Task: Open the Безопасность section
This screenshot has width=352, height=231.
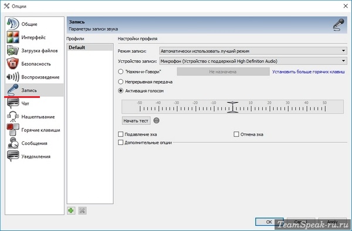Action: [x=36, y=64]
